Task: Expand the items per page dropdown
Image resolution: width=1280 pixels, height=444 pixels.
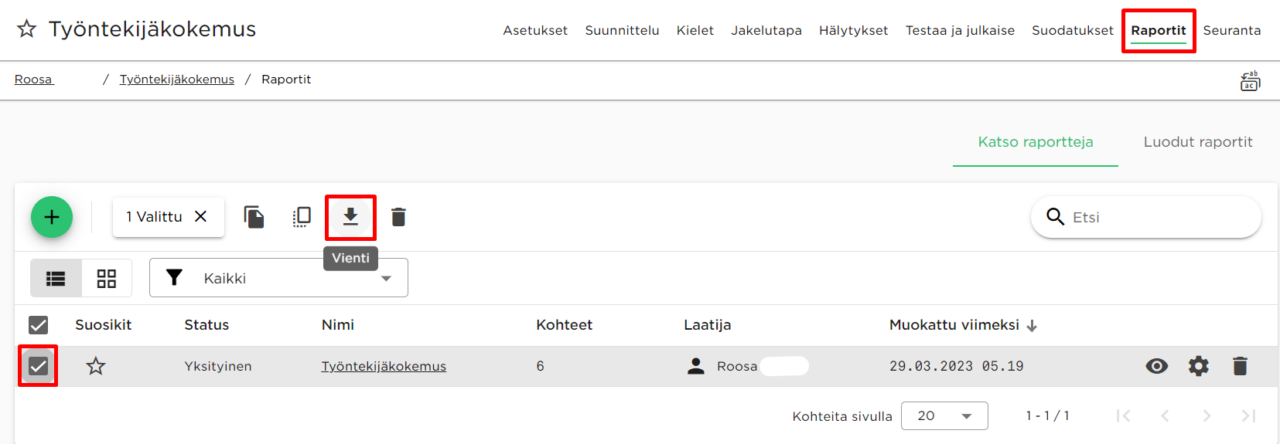Action: tap(944, 415)
